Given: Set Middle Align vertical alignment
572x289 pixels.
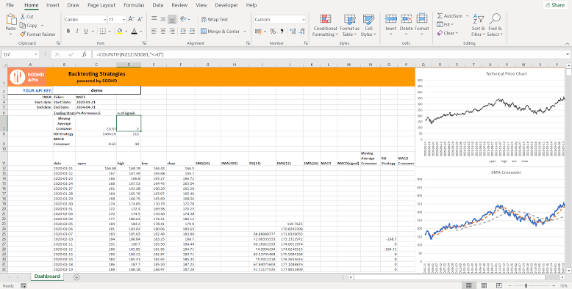Looking at the screenshot, I should point(163,19).
